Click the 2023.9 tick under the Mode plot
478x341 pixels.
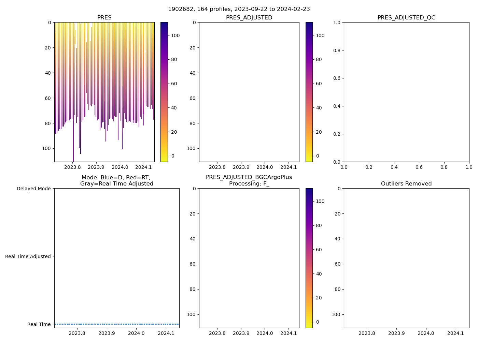(x=107, y=333)
